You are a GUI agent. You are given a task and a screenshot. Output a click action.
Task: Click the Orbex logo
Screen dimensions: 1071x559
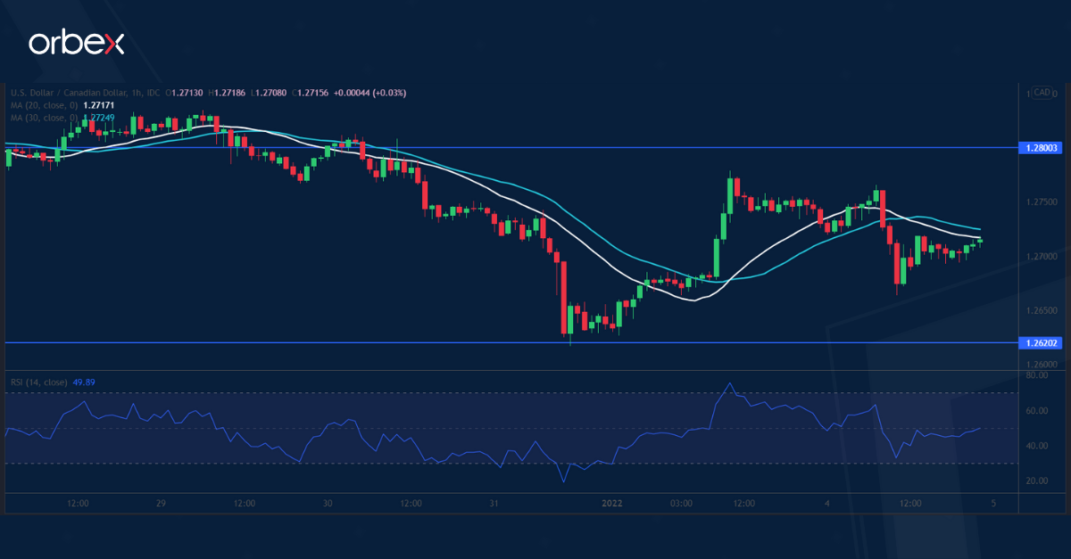[76, 43]
